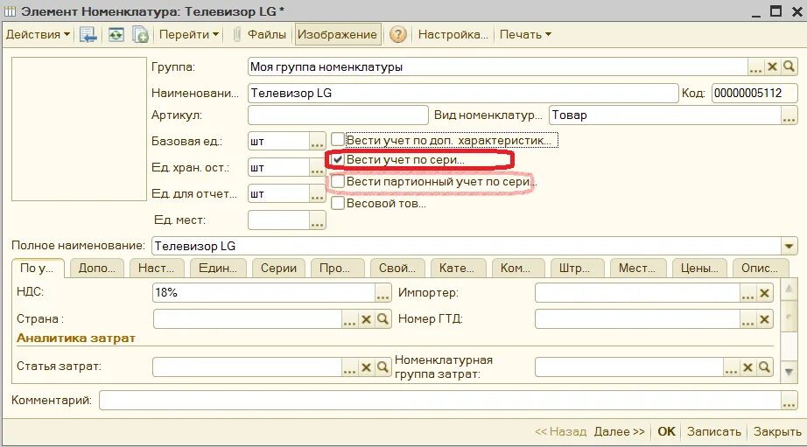Tick the Весовой товар checkbox
Viewport: 807px width, 447px height.
[x=338, y=203]
